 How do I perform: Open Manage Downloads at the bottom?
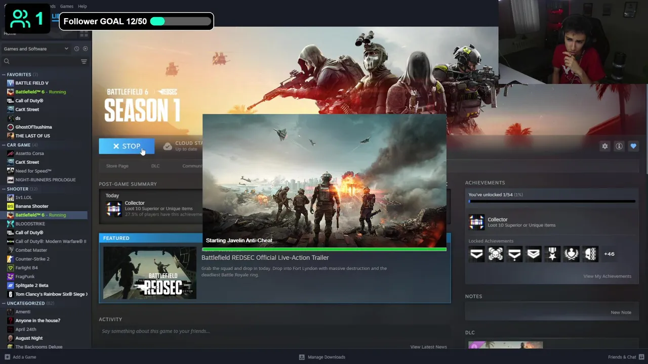(x=322, y=357)
